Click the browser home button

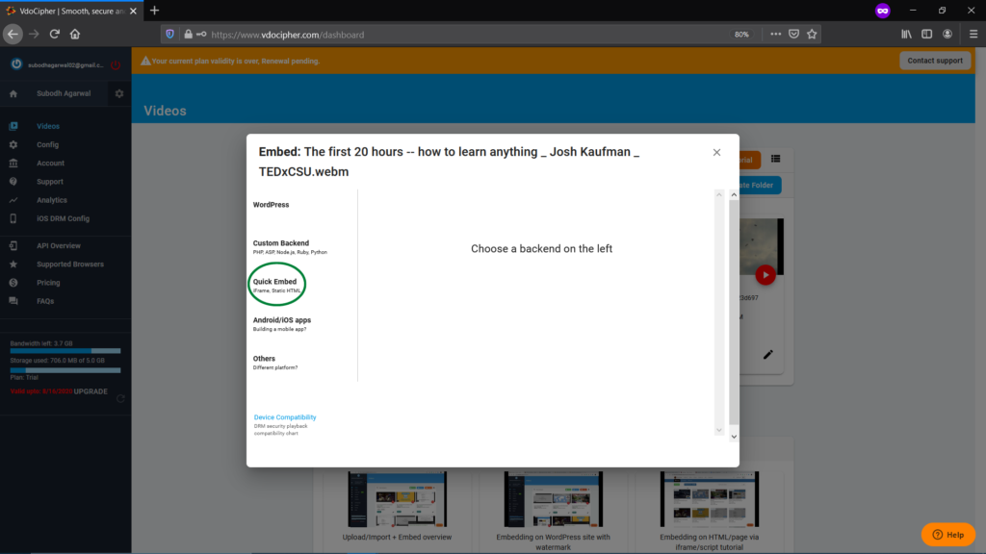(75, 34)
